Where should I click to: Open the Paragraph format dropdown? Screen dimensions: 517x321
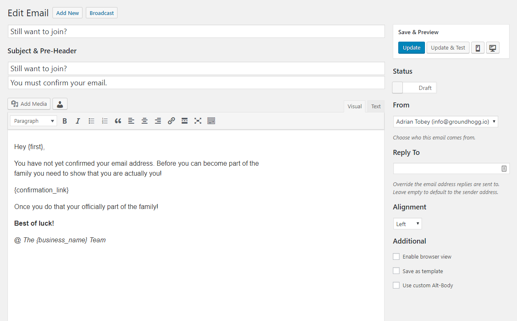click(34, 121)
